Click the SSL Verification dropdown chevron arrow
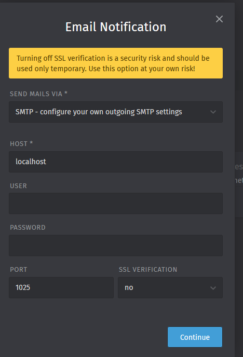243x357 pixels. coord(213,288)
